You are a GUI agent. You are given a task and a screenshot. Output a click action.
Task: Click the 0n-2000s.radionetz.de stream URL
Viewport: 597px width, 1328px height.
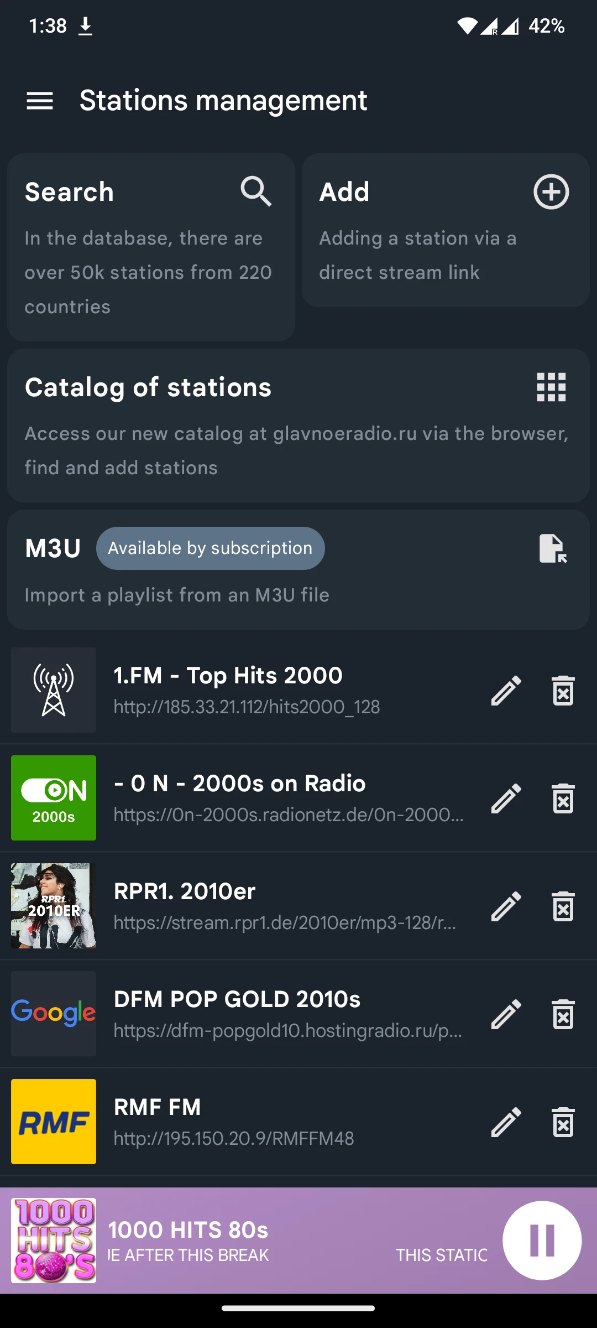tap(289, 815)
